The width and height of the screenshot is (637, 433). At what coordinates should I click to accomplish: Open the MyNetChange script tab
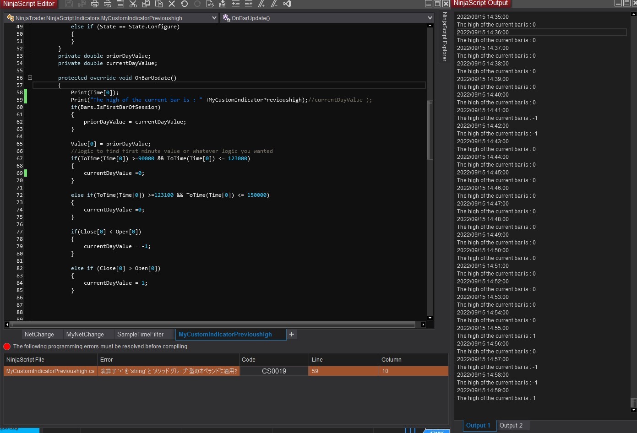(x=85, y=335)
